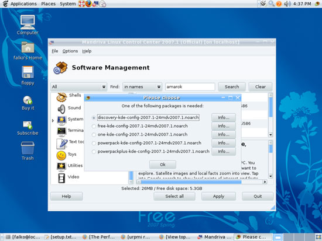Image resolution: width=322 pixels, height=241 pixels.
Task: Select the Utilities category icon
Action: point(61,167)
